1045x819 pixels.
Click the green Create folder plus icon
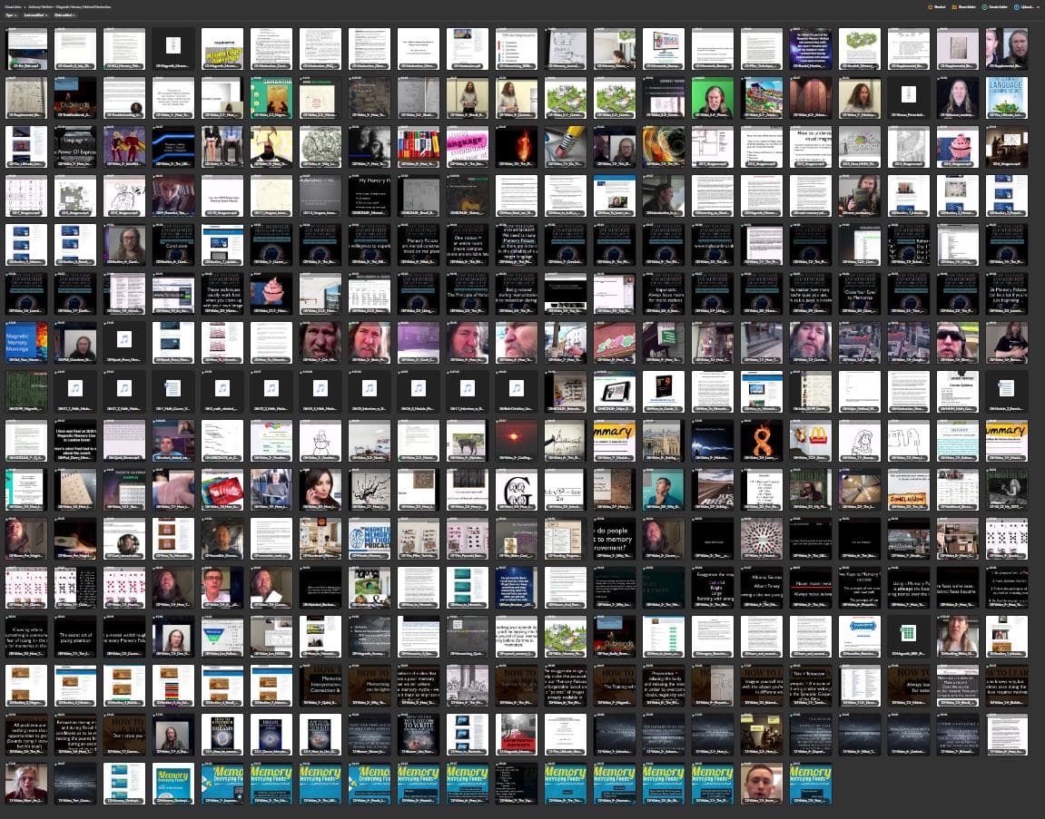click(x=983, y=6)
